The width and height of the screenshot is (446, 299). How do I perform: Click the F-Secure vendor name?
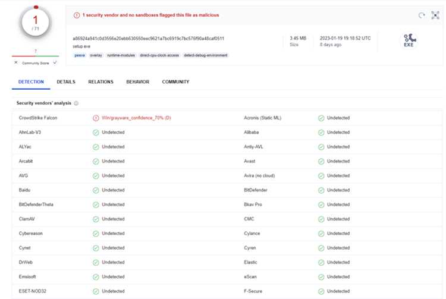tap(253, 291)
